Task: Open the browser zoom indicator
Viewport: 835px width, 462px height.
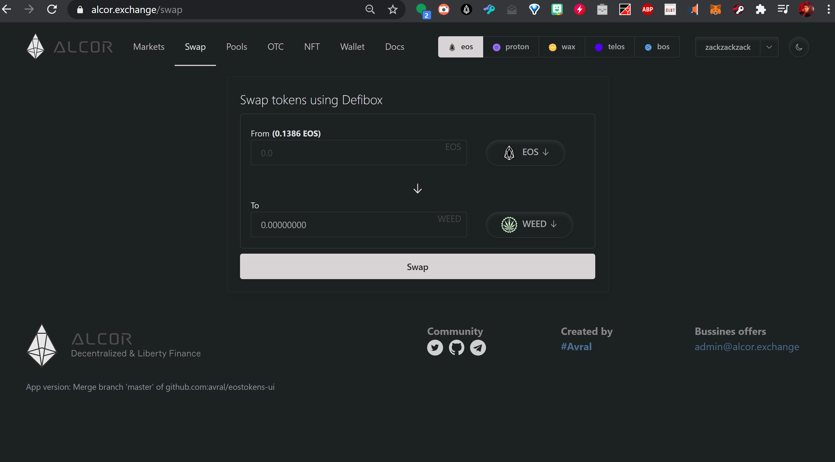Action: [370, 9]
